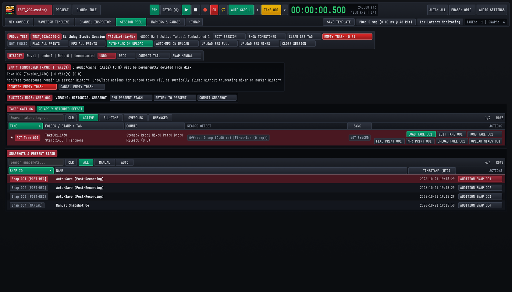Stop transport with the square stop icon

pyautogui.click(x=196, y=10)
